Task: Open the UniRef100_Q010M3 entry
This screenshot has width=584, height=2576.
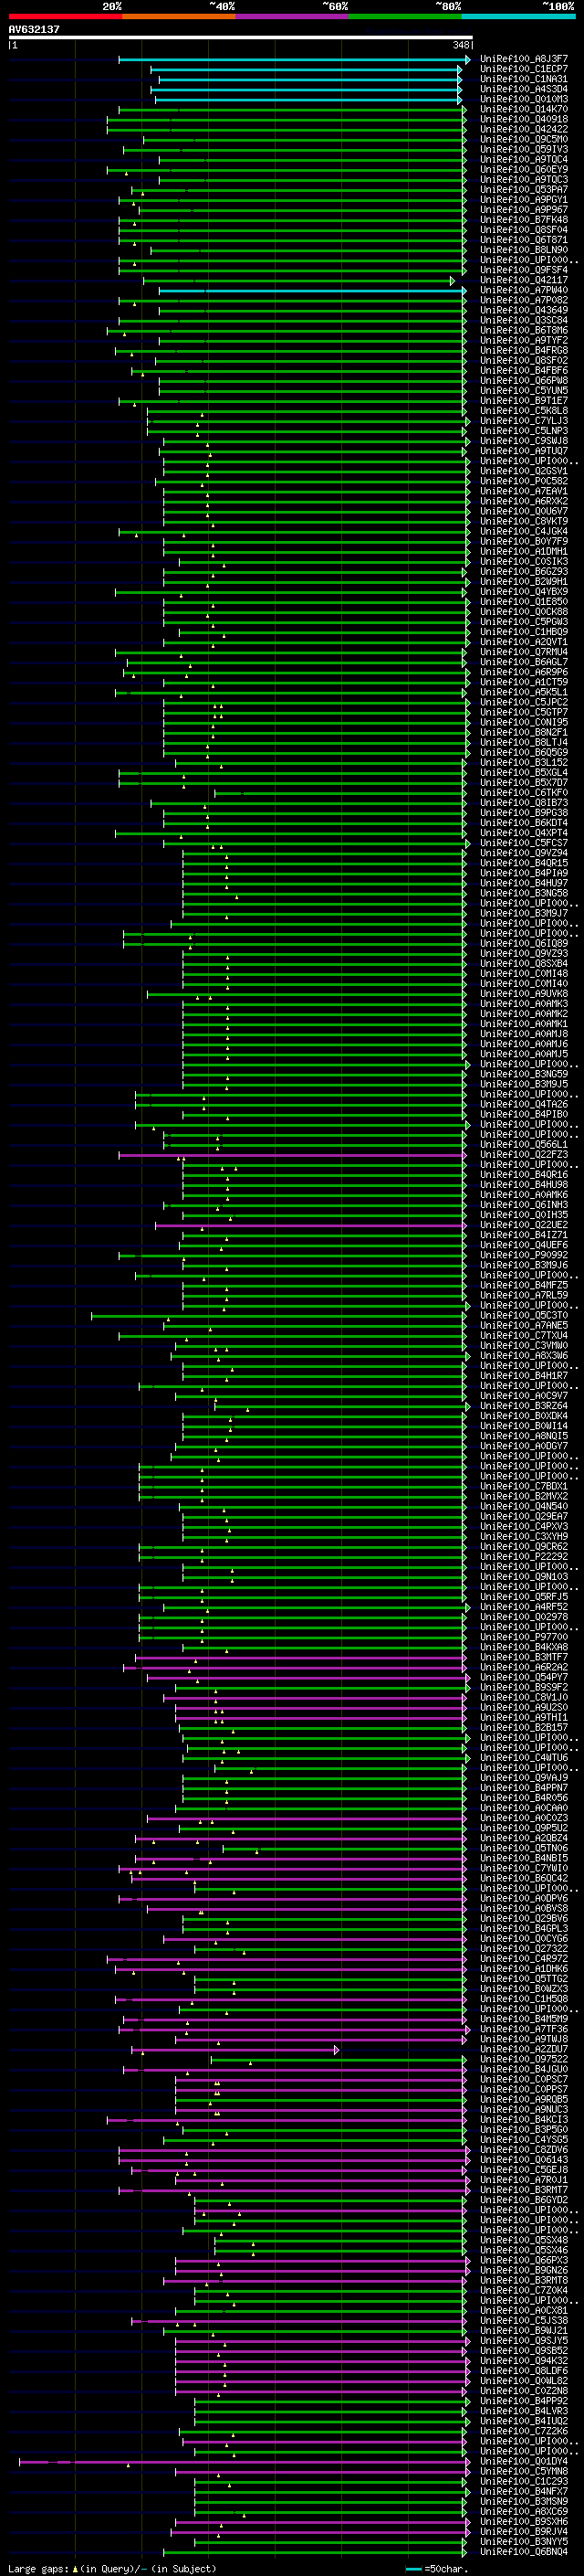Action: 524,99
